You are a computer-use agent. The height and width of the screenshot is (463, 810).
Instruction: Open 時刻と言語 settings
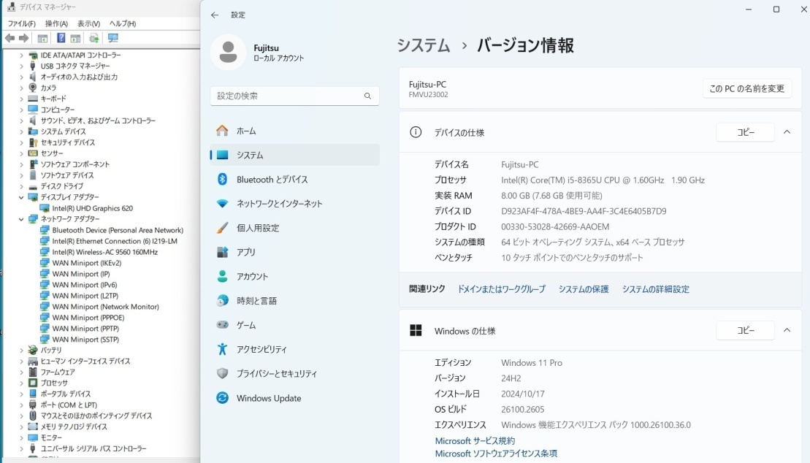pyautogui.click(x=294, y=301)
